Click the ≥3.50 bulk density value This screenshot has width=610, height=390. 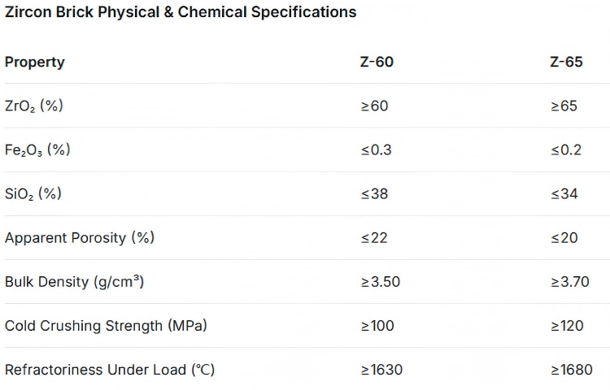pos(380,281)
